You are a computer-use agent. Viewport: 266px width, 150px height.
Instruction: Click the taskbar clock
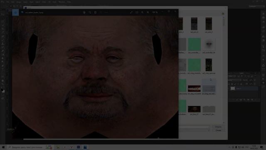pyautogui.click(x=254, y=147)
